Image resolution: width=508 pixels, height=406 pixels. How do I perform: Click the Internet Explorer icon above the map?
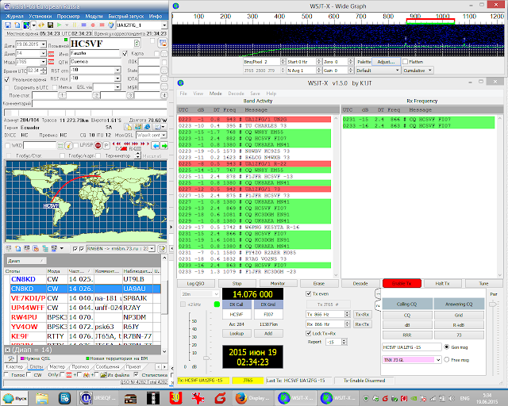coord(148,127)
